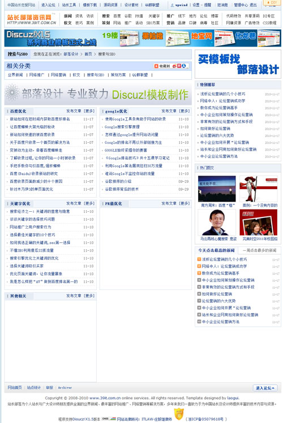The width and height of the screenshot is (283, 423).
Task: Open the 模板下载 top menu item
Action: click(x=90, y=5)
